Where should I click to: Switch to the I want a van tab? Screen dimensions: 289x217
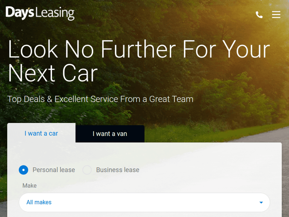110,134
